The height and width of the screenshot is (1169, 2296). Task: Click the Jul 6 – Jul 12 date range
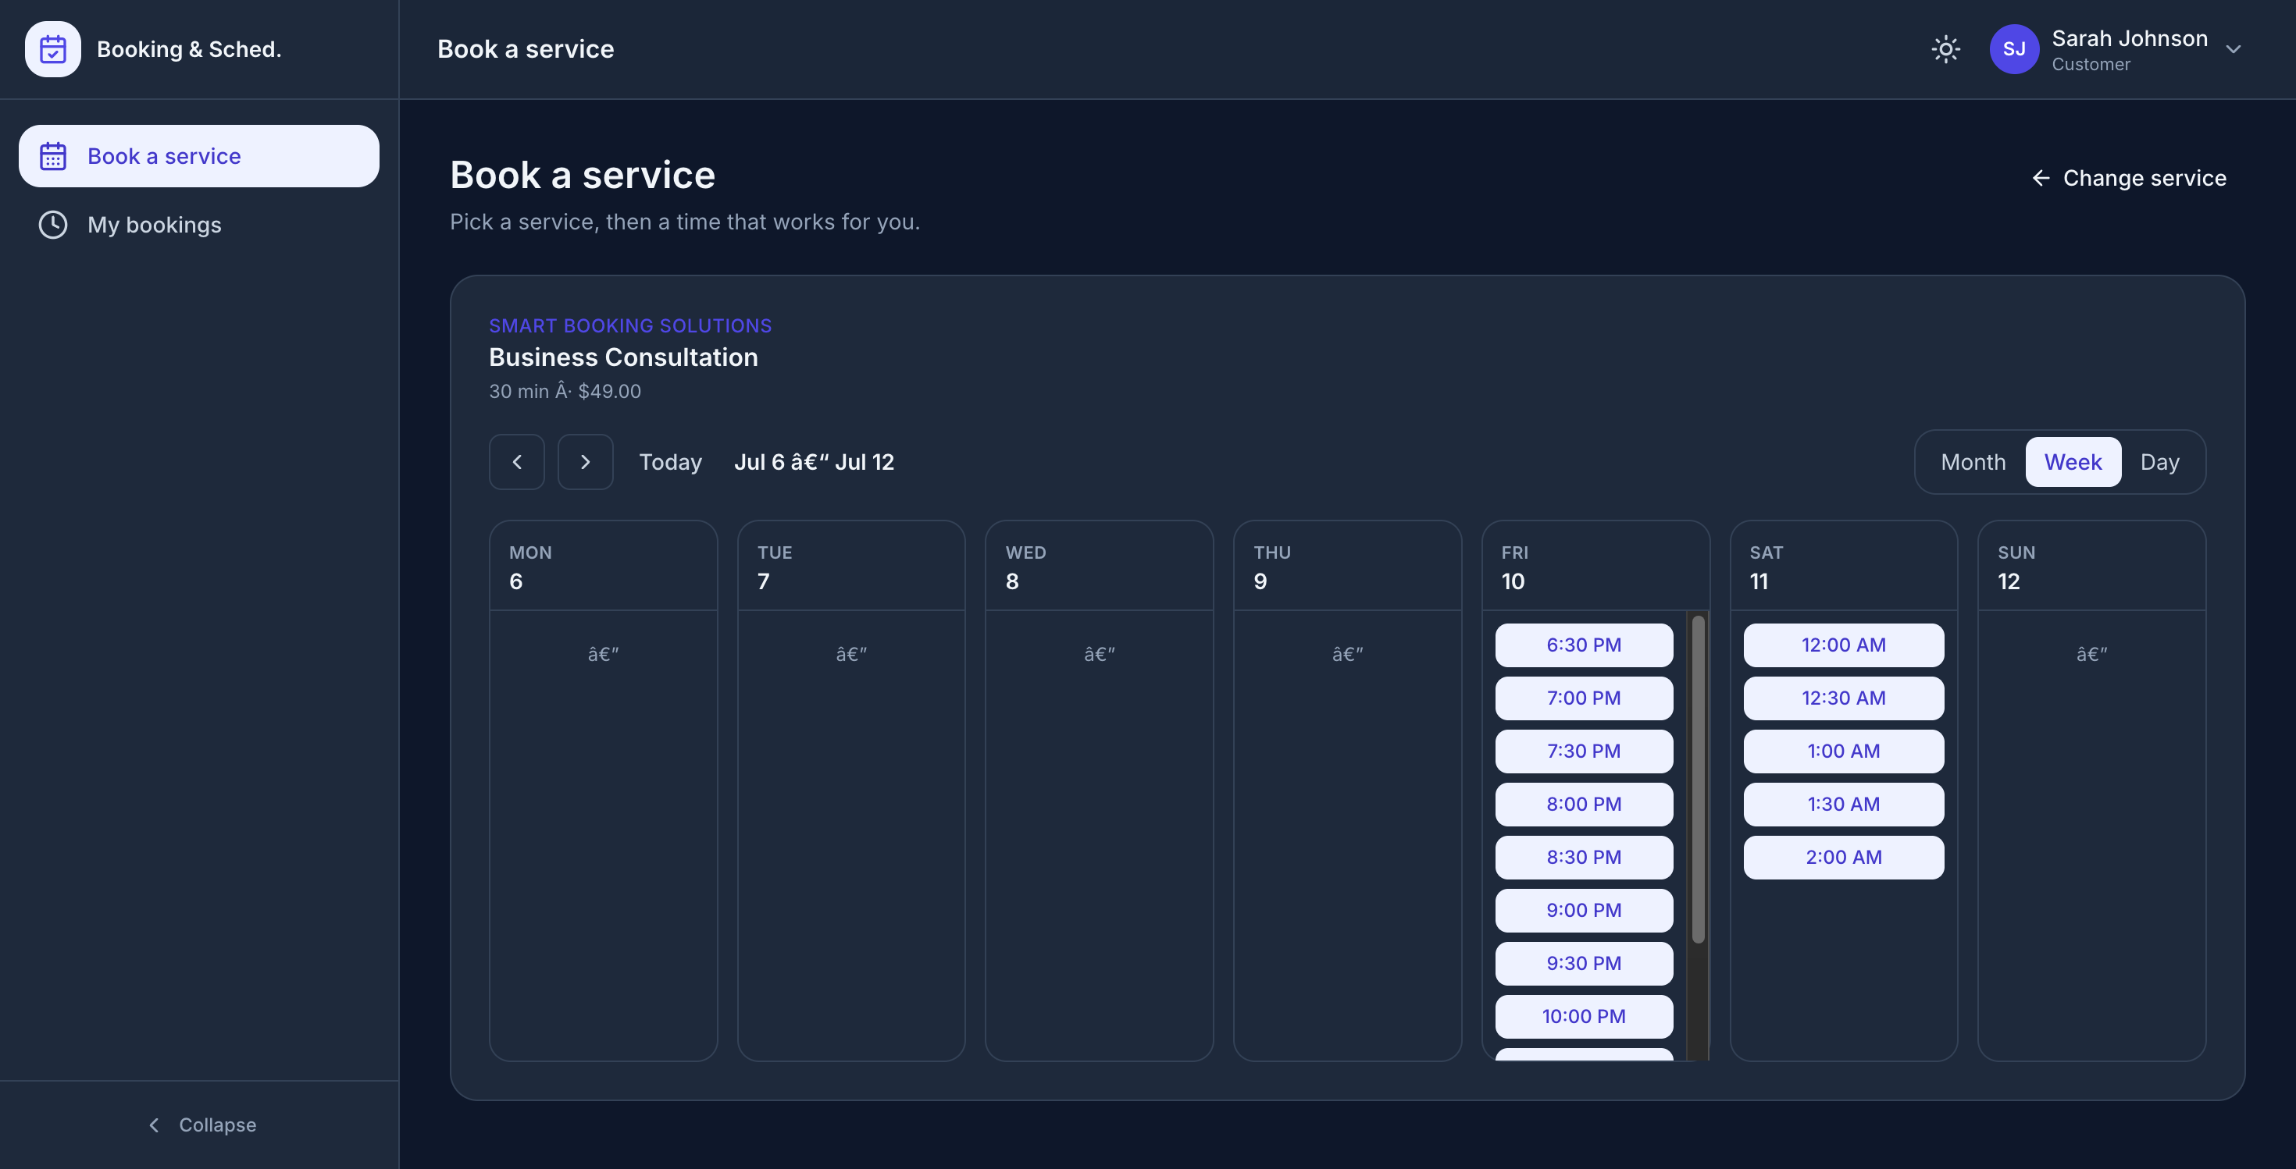pyautogui.click(x=814, y=462)
